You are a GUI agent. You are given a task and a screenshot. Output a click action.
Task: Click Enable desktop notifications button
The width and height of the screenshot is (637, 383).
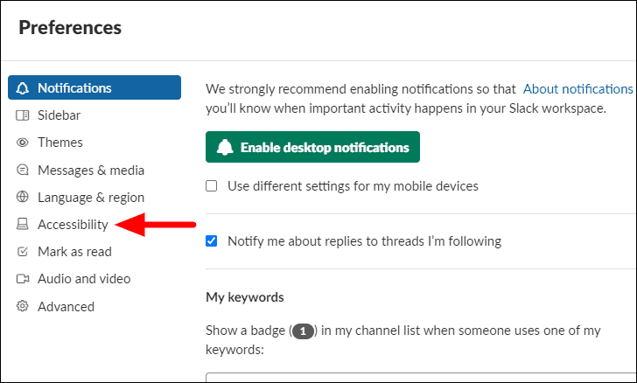click(x=312, y=147)
